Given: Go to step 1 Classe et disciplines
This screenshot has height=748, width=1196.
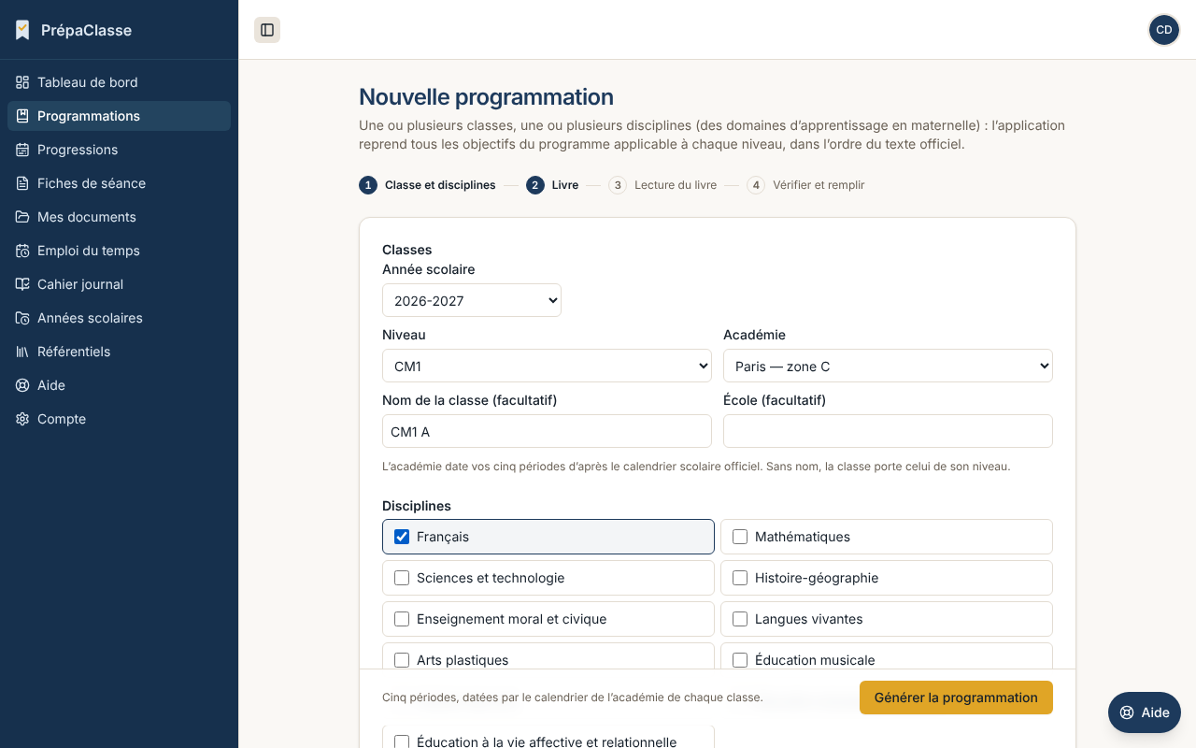Looking at the screenshot, I should [427, 185].
